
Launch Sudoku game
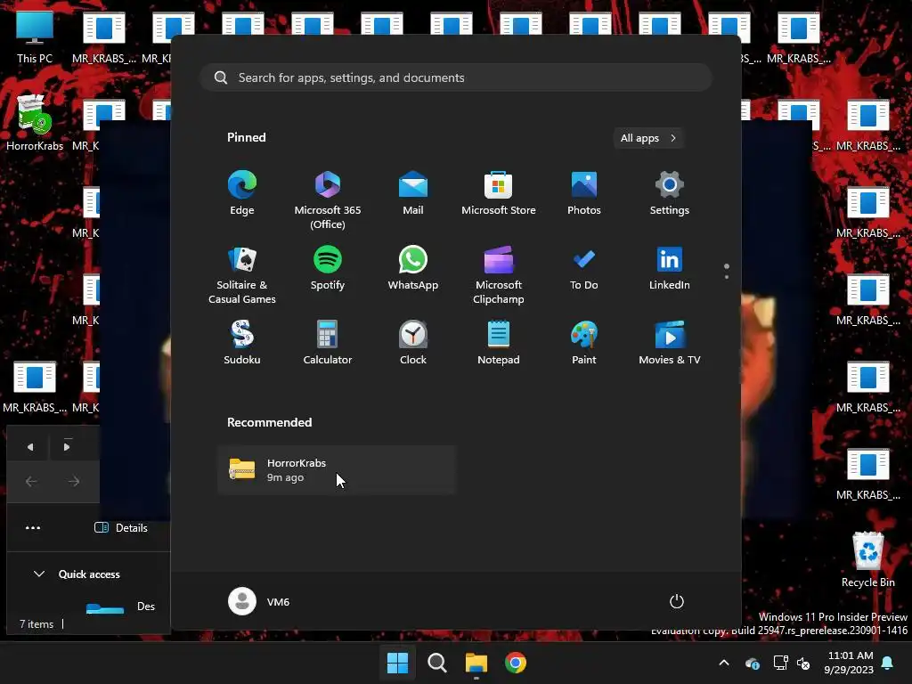click(242, 343)
